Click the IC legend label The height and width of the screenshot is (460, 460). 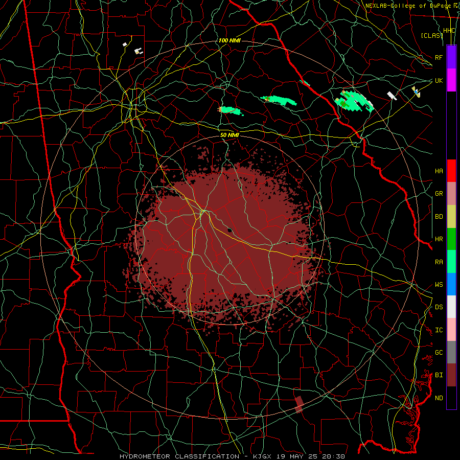[439, 330]
